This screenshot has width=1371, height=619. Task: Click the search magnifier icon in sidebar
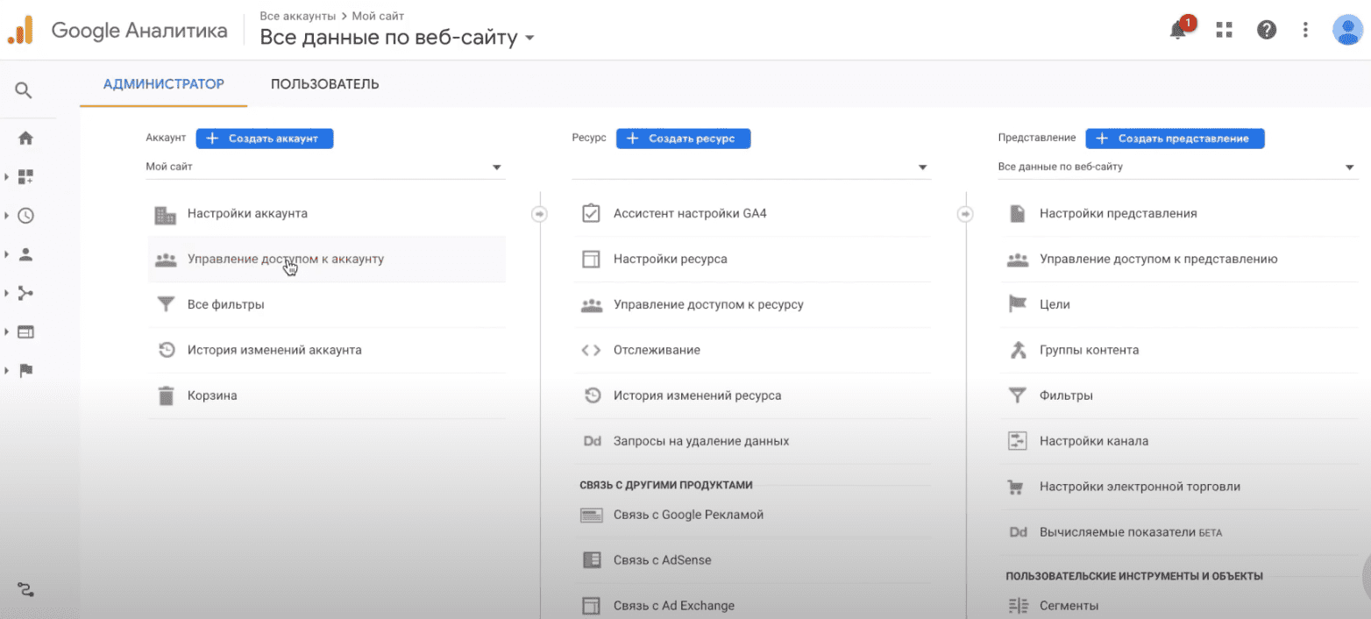(24, 89)
